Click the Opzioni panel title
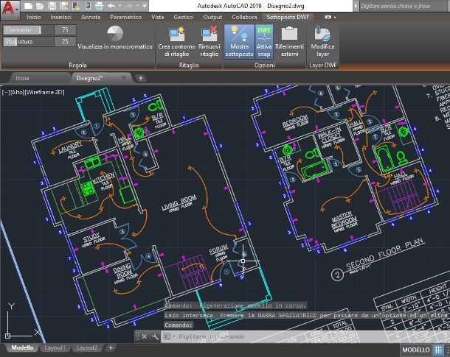The width and height of the screenshot is (450, 357). pyautogui.click(x=264, y=65)
